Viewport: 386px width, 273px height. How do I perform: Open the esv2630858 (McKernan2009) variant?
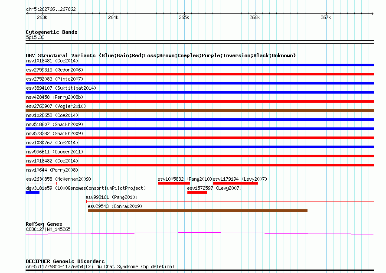point(59,179)
